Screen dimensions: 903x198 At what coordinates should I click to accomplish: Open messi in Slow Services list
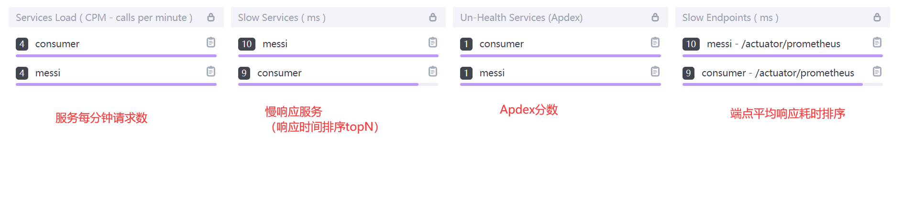275,44
